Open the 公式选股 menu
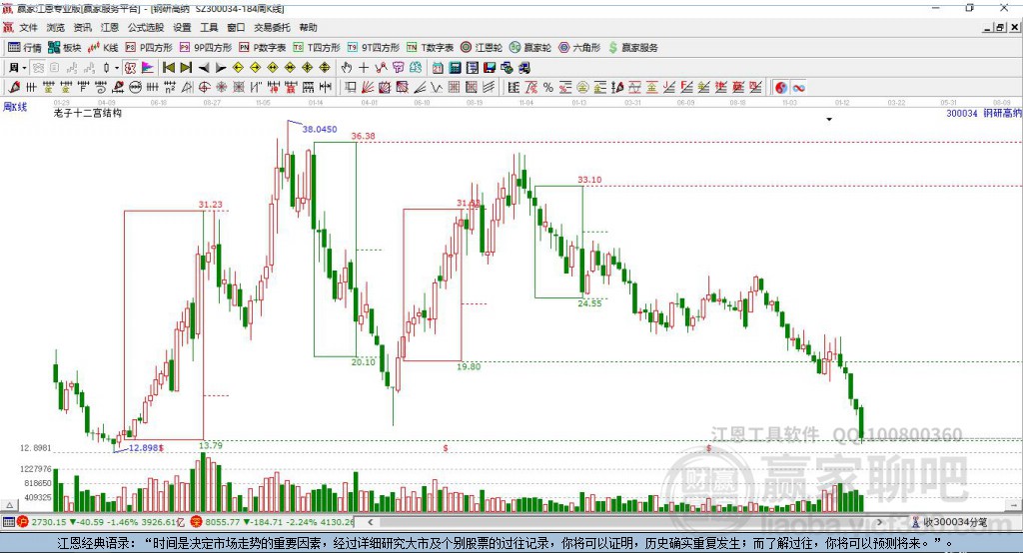Image resolution: width=1023 pixels, height=553 pixels. (x=146, y=27)
